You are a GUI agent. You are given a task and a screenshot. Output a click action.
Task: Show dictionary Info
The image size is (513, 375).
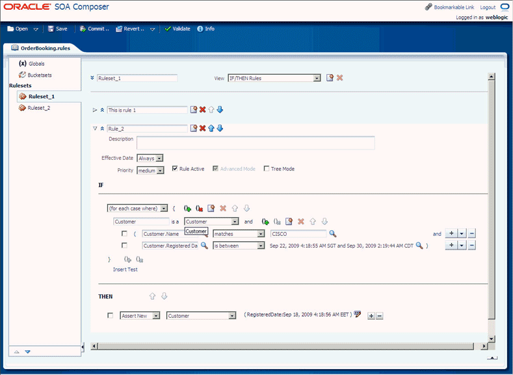click(x=206, y=29)
